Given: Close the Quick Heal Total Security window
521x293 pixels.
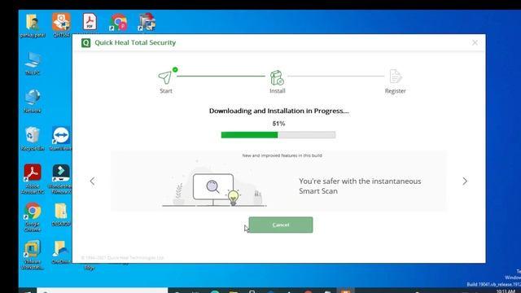Looking at the screenshot, I should (x=475, y=42).
